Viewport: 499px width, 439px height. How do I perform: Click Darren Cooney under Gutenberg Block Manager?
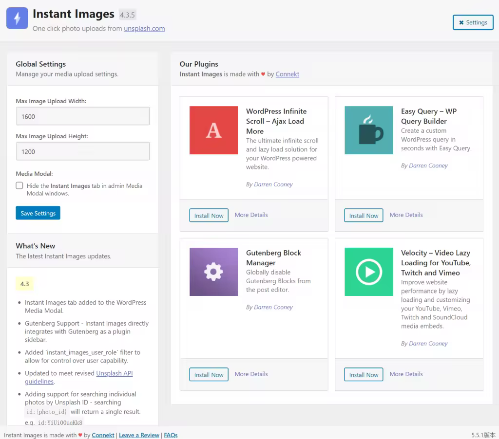(x=273, y=307)
